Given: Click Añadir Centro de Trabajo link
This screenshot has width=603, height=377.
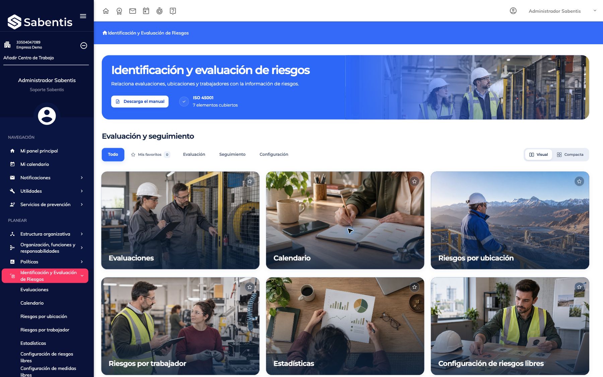Looking at the screenshot, I should point(28,58).
